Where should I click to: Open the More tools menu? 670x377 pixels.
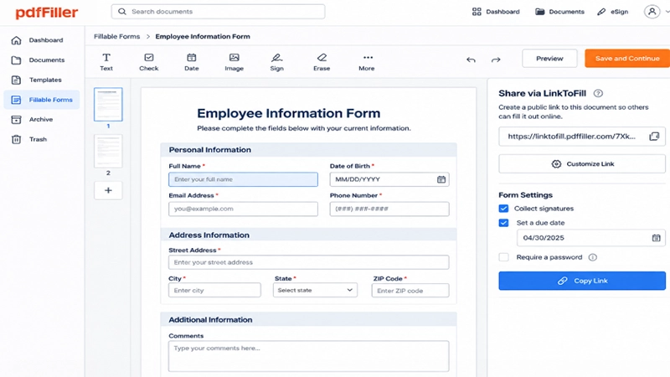click(x=367, y=62)
